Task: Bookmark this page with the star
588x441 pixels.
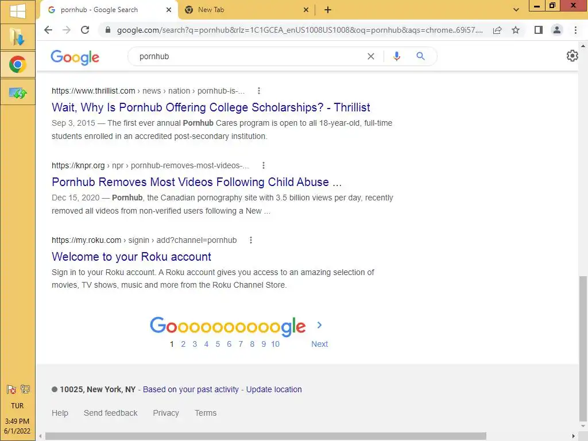Action: (516, 30)
